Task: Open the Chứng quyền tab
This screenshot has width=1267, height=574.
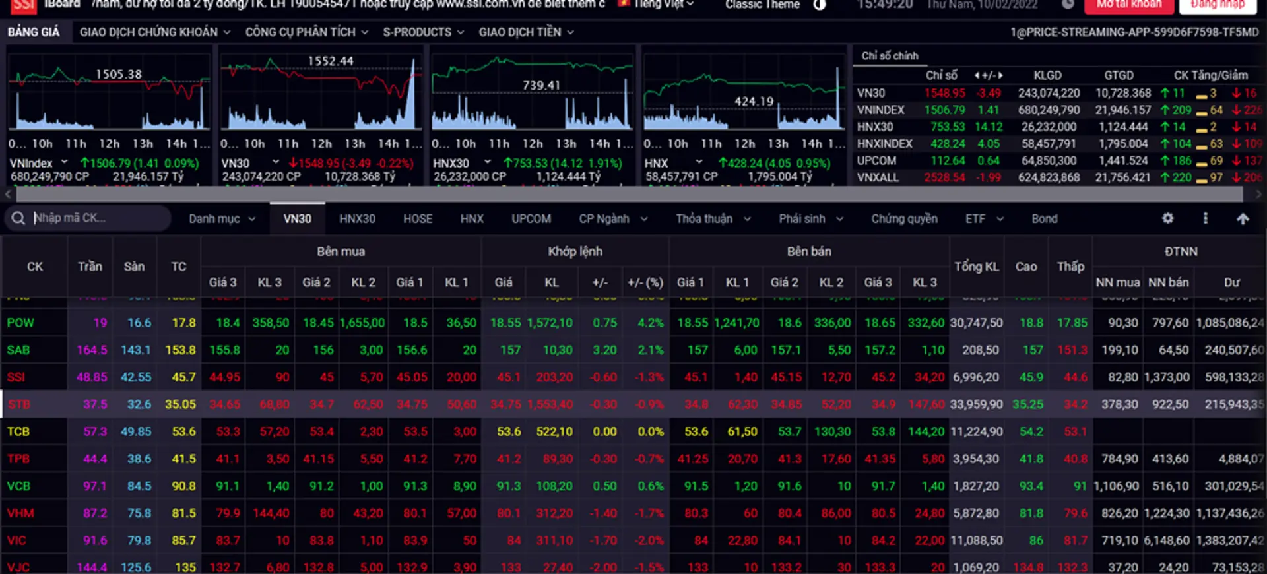Action: 904,218
